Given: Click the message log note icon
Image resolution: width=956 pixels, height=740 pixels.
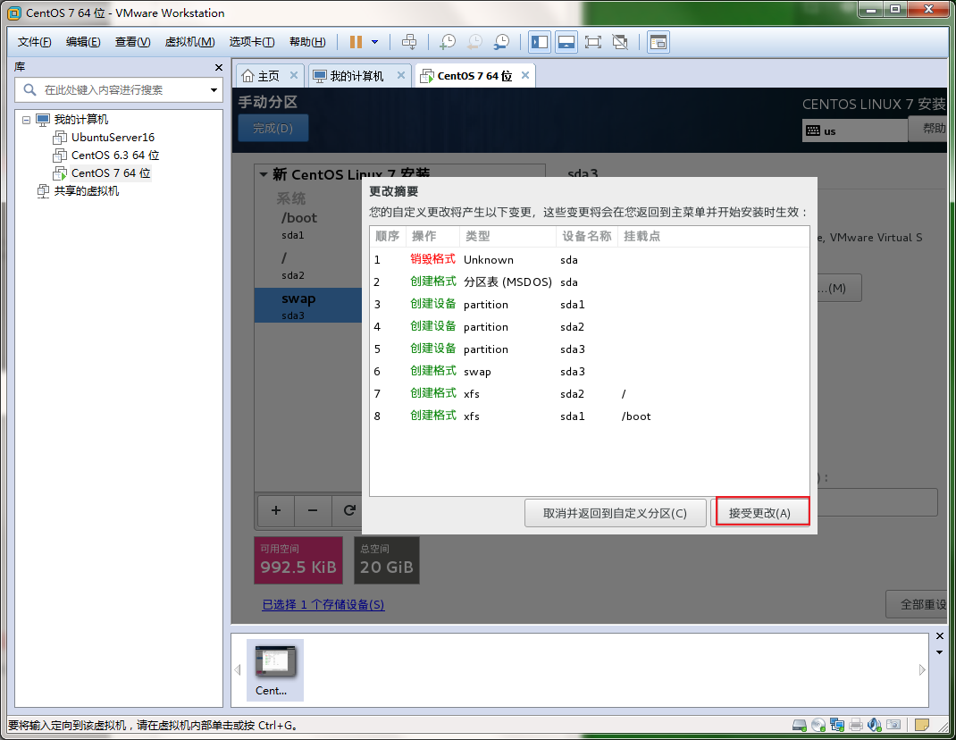Looking at the screenshot, I should point(922,725).
